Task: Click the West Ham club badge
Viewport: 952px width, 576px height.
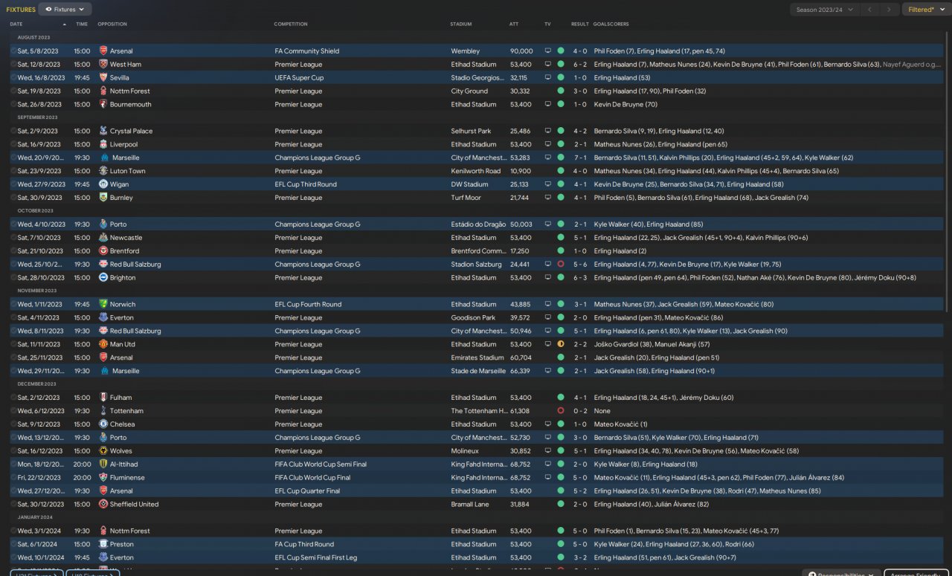Action: [103, 65]
